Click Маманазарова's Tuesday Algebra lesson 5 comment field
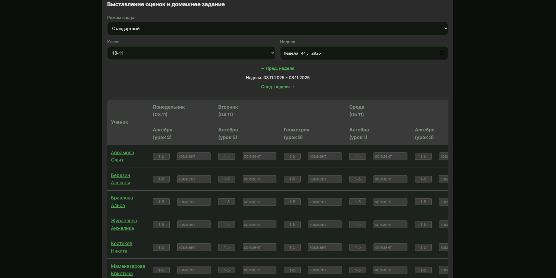 pos(259,270)
